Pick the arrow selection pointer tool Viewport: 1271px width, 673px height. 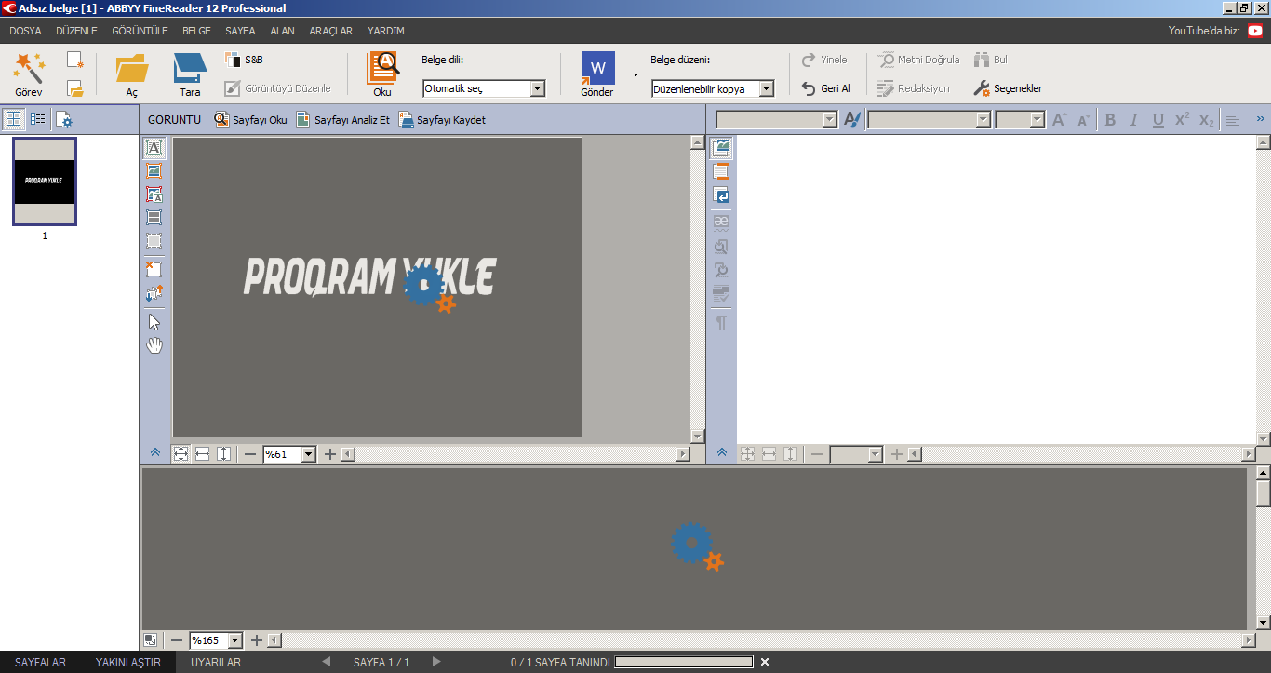[x=154, y=322]
